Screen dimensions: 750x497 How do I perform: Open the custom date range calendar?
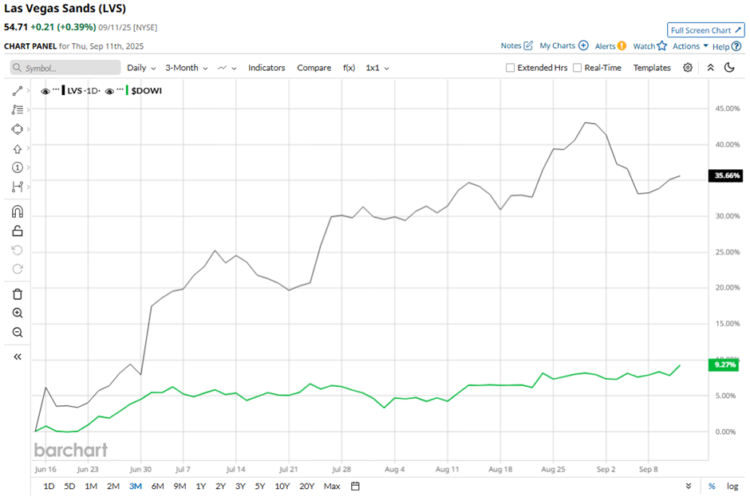point(355,486)
